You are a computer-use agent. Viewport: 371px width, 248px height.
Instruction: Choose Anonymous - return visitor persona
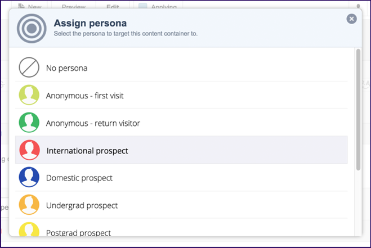181,123
